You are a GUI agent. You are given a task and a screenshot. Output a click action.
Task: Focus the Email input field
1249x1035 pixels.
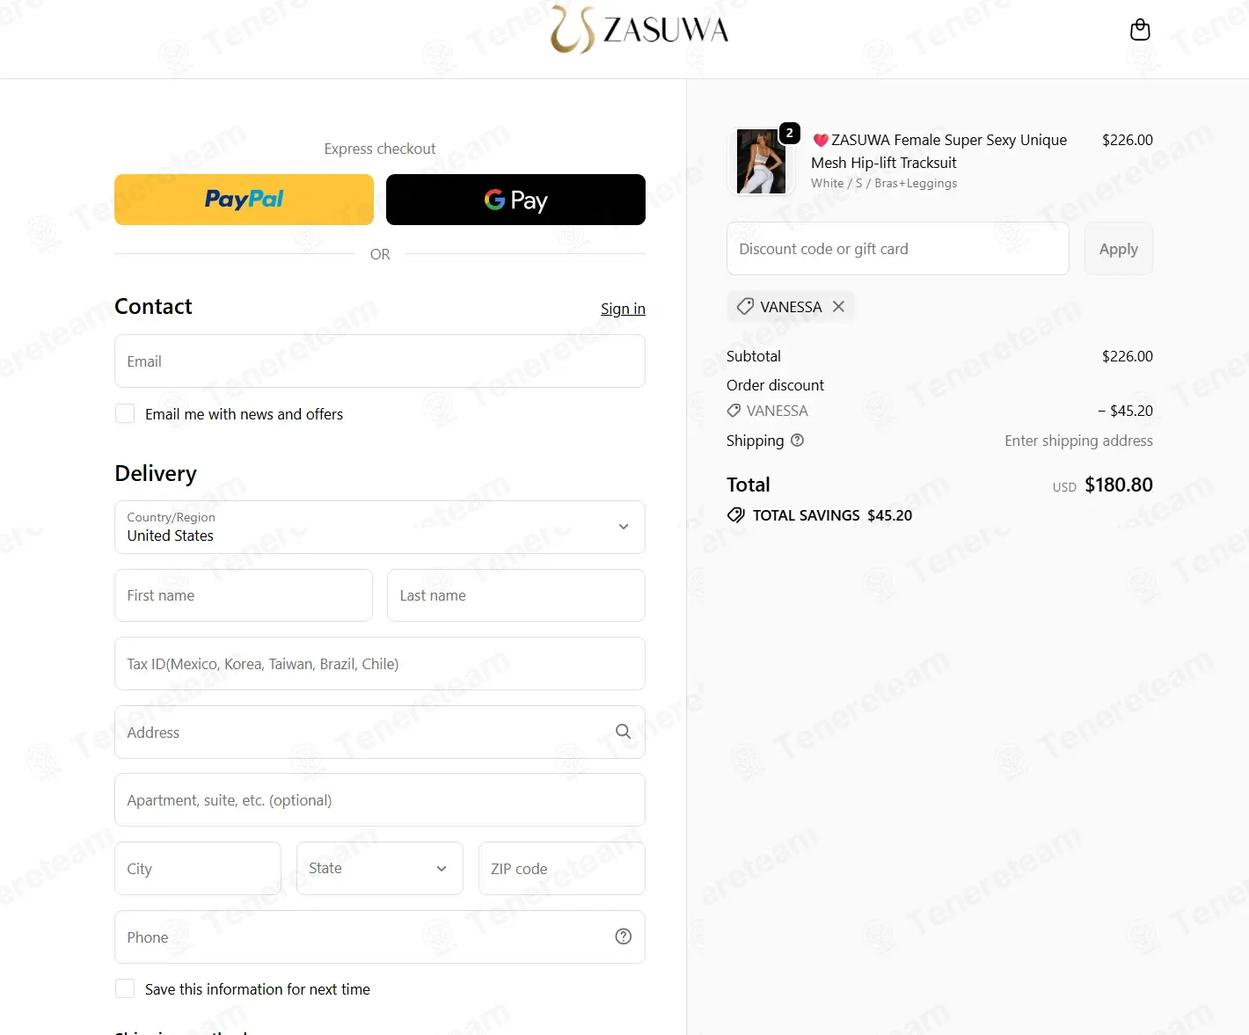[x=380, y=361]
